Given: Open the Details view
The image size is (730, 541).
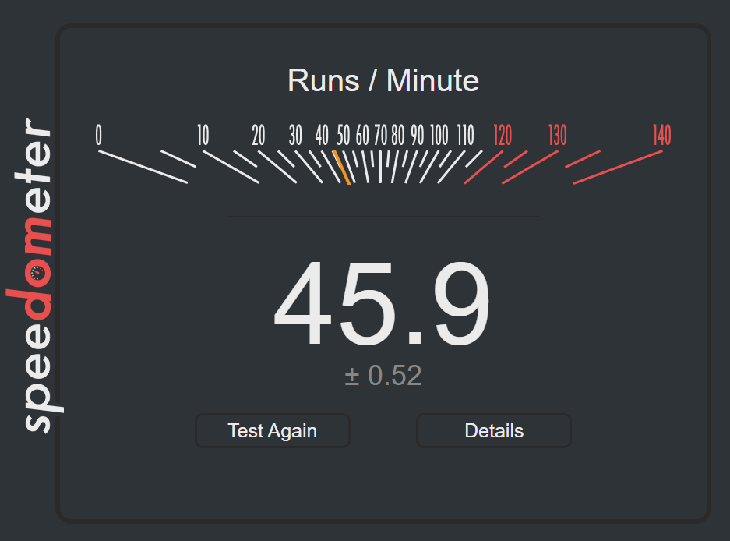Looking at the screenshot, I should tap(494, 430).
